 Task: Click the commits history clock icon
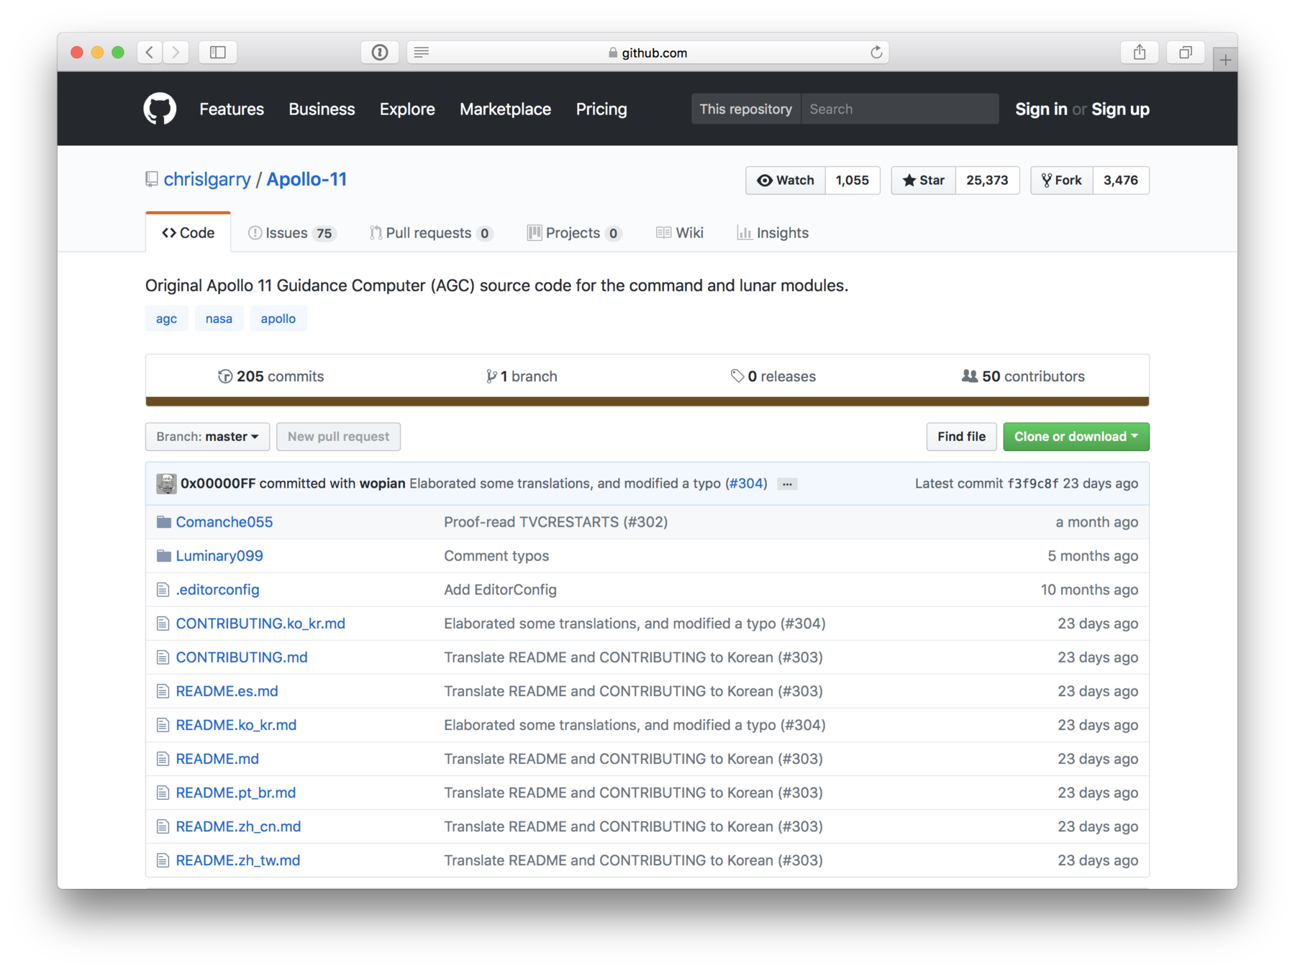pyautogui.click(x=225, y=376)
